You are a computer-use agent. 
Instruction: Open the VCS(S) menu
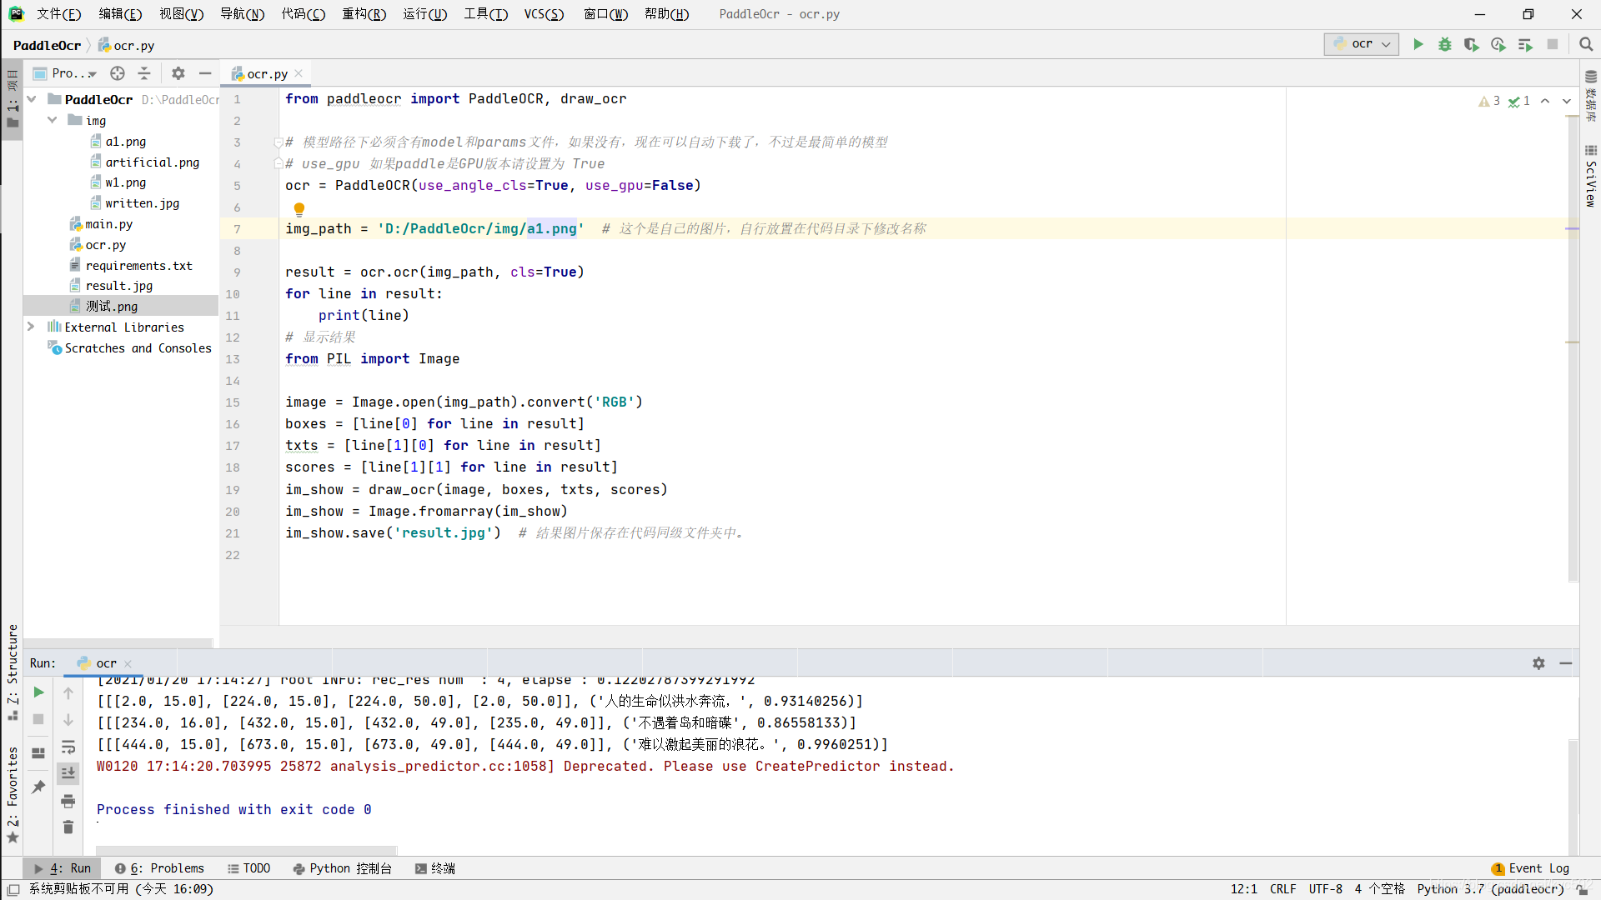pyautogui.click(x=544, y=14)
